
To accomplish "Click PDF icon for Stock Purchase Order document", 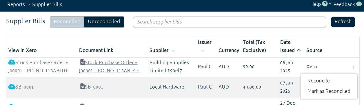I will [x=82, y=62].
